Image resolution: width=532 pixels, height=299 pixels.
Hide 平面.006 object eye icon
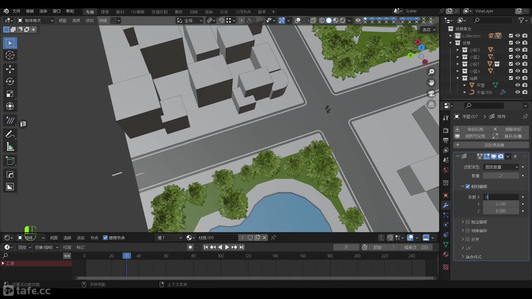tap(518, 92)
